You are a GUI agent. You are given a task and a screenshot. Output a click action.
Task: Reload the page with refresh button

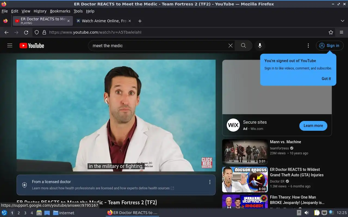(x=26, y=32)
